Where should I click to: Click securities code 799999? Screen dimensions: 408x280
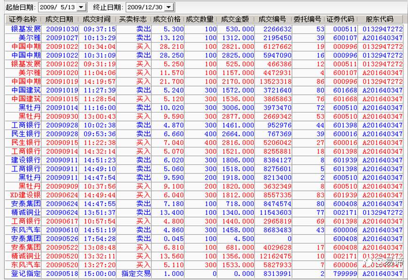(345, 274)
